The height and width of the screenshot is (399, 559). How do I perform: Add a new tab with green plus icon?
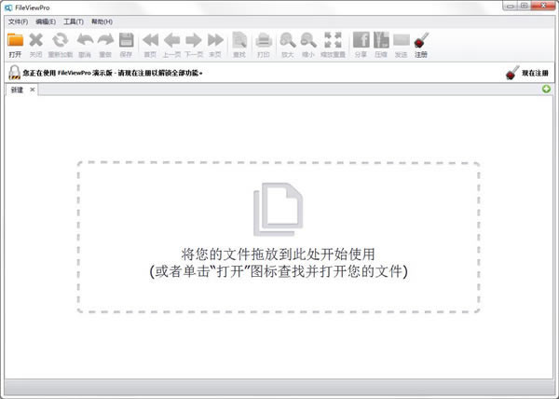546,89
